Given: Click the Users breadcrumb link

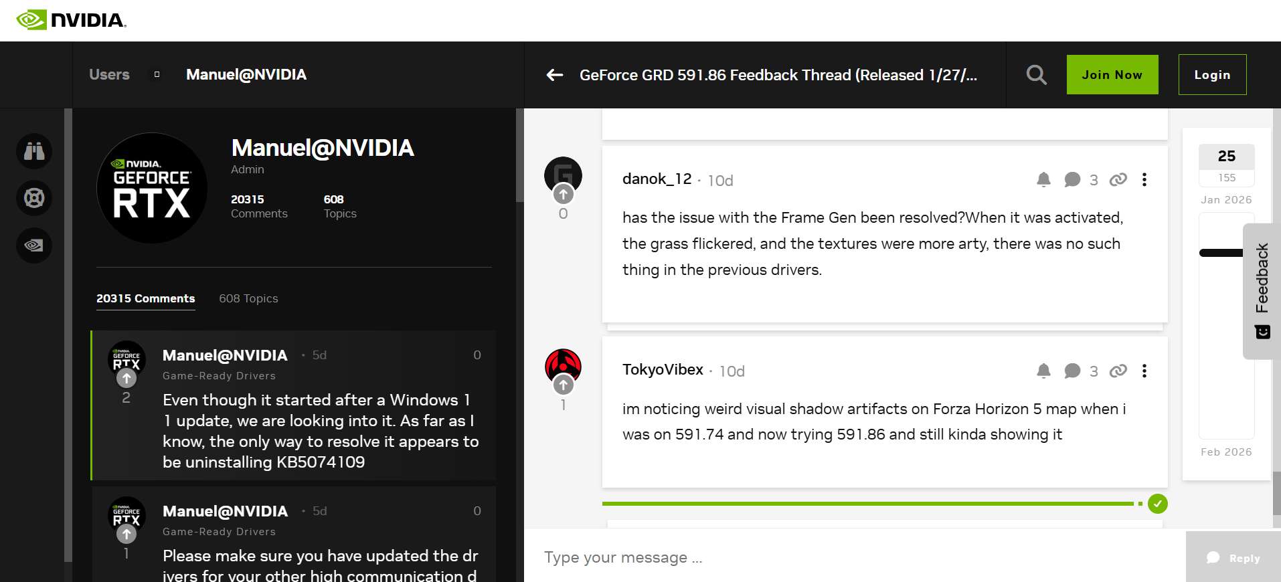Looking at the screenshot, I should (109, 74).
